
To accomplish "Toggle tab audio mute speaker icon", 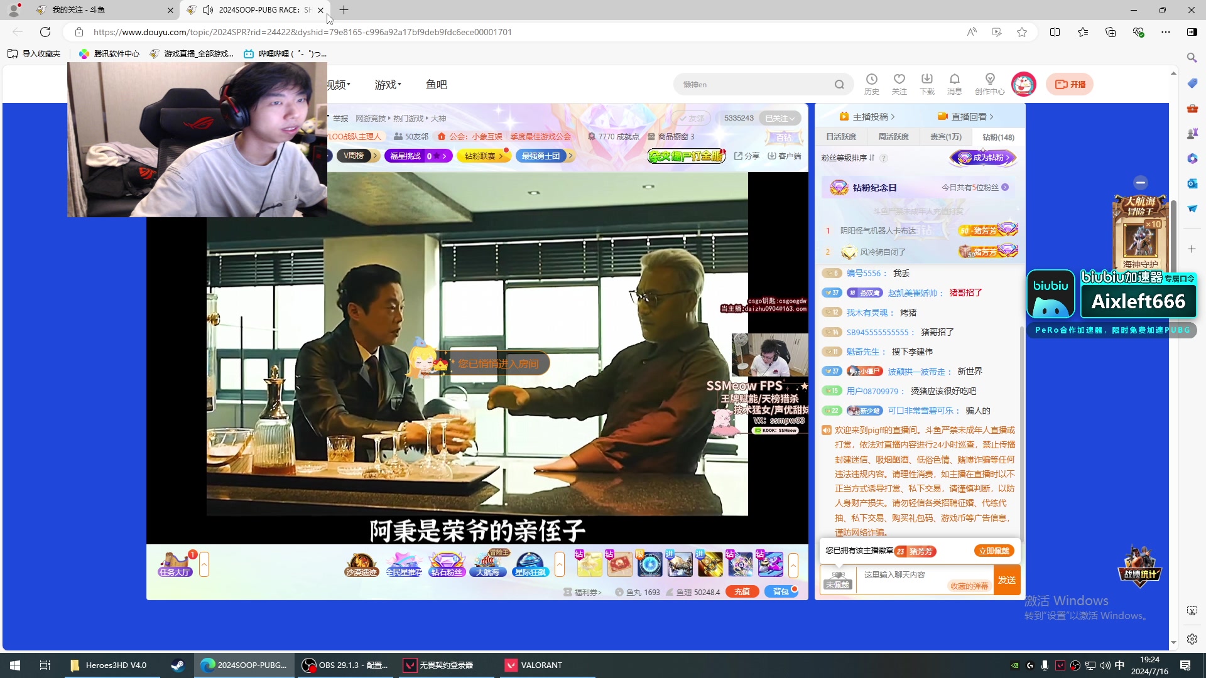I will coord(208,10).
